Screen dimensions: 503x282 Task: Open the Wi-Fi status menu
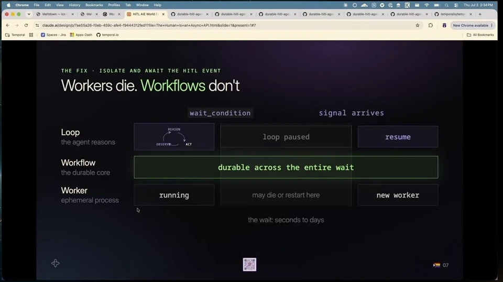tap(427, 5)
